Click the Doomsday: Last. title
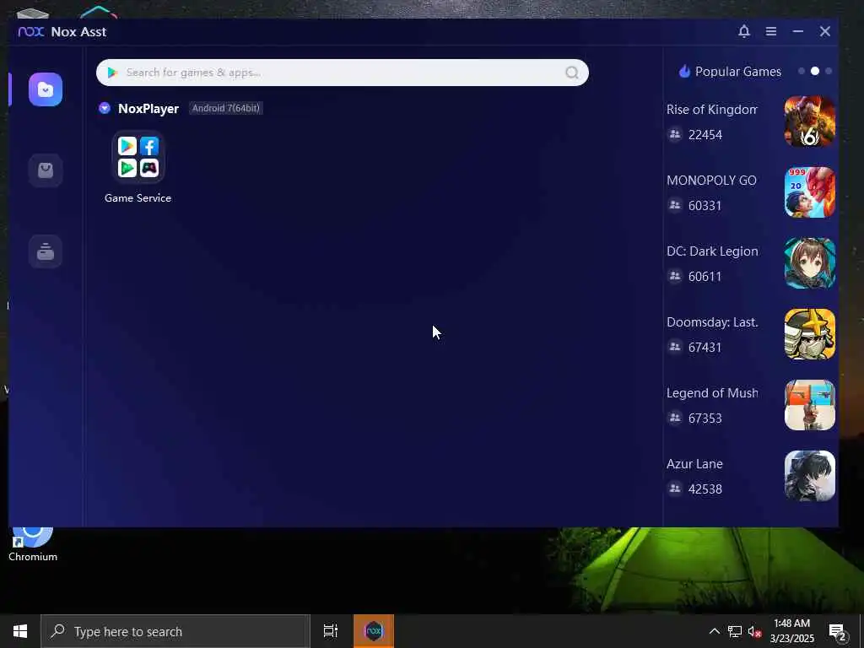The height and width of the screenshot is (648, 864). click(x=712, y=322)
